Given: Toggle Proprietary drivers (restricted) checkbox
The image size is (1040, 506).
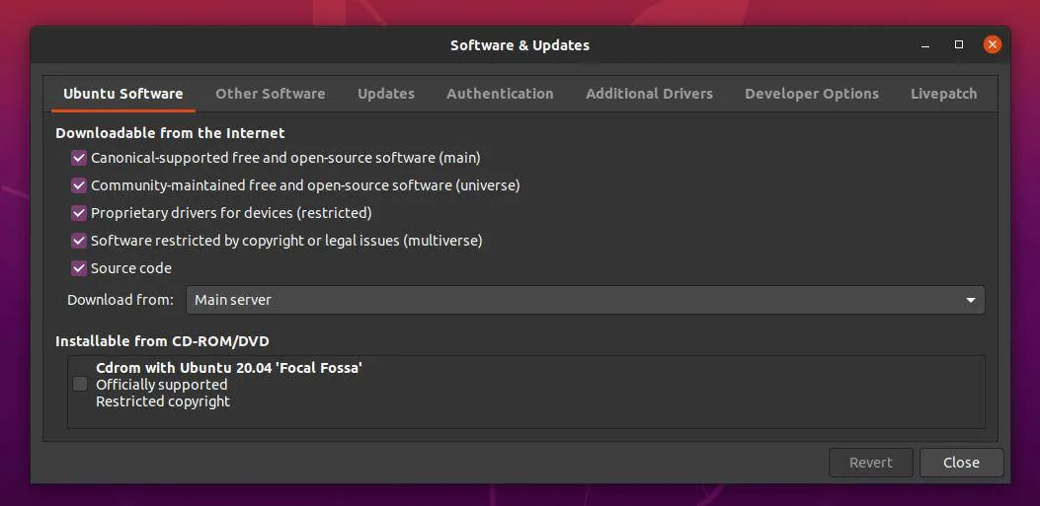Looking at the screenshot, I should tap(79, 213).
